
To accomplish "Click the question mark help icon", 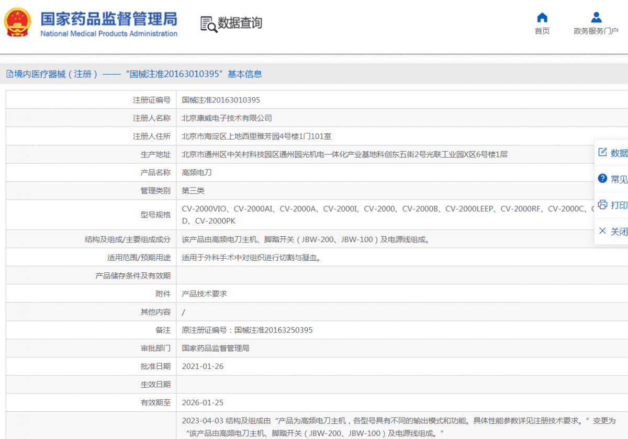I will 602,179.
